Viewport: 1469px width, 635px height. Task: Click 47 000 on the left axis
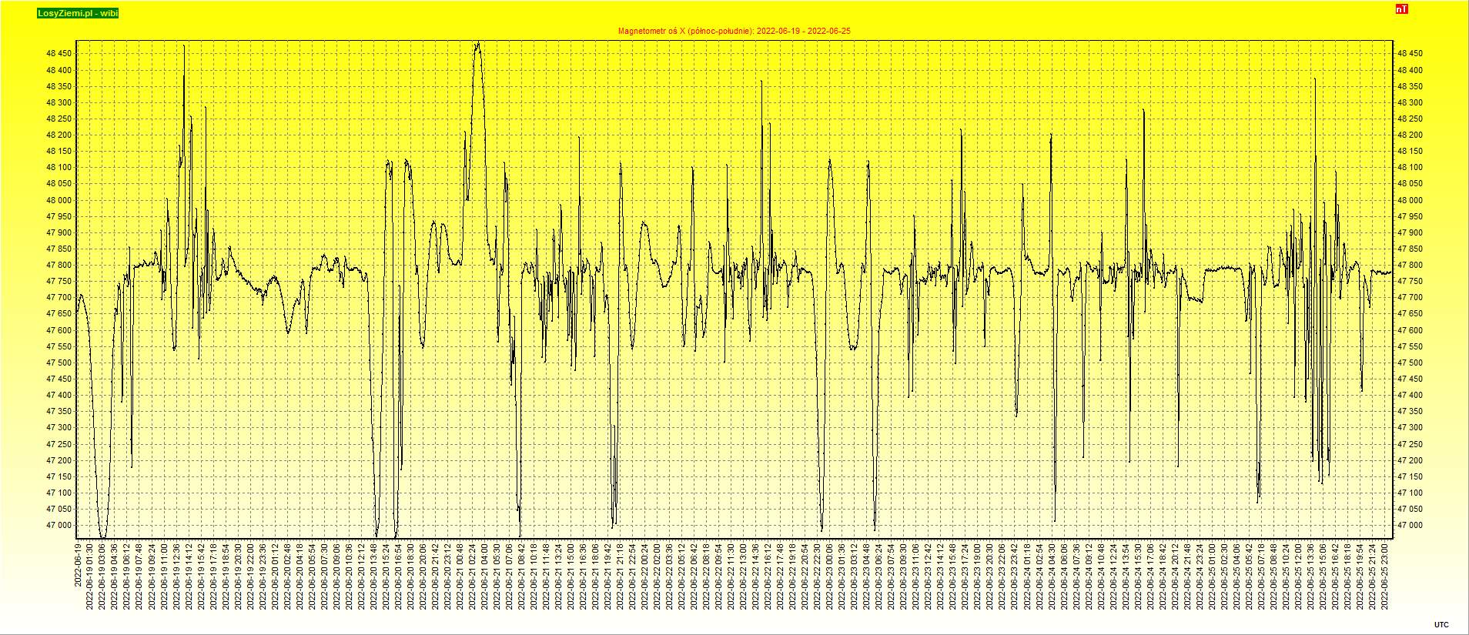(59, 526)
